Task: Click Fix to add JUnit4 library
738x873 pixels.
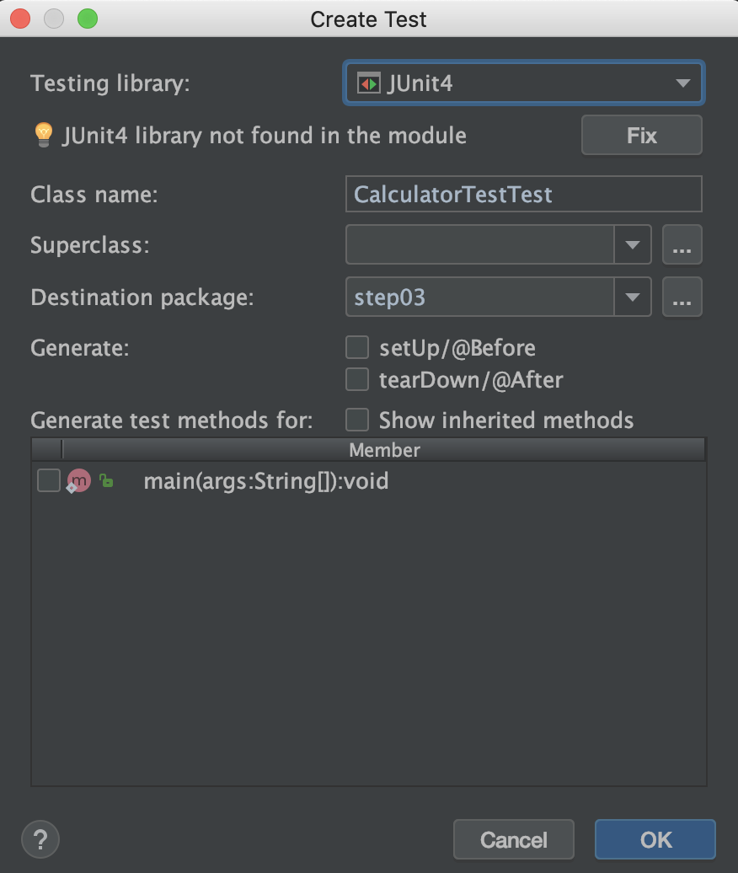Action: tap(642, 136)
